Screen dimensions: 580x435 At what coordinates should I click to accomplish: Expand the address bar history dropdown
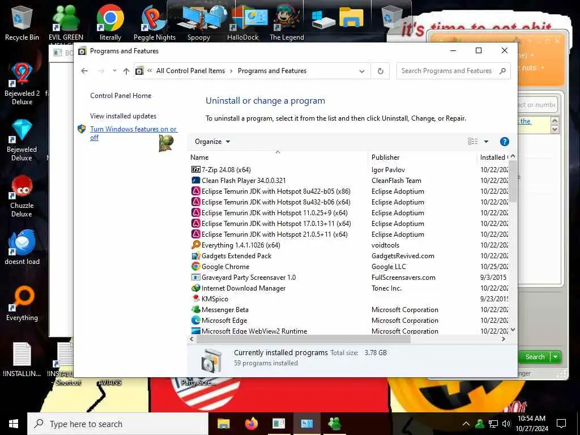(x=362, y=71)
